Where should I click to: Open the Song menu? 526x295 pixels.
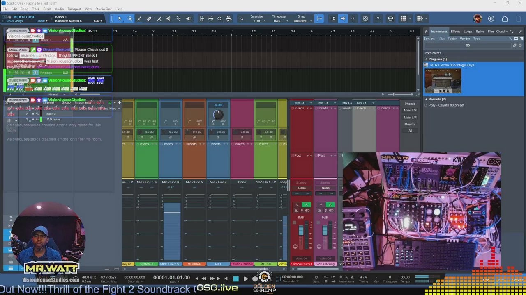(x=24, y=9)
